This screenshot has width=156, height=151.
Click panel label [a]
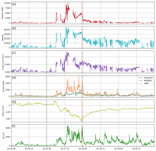point(14,4)
